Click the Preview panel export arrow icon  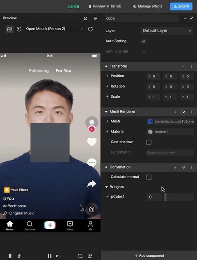[96, 19]
